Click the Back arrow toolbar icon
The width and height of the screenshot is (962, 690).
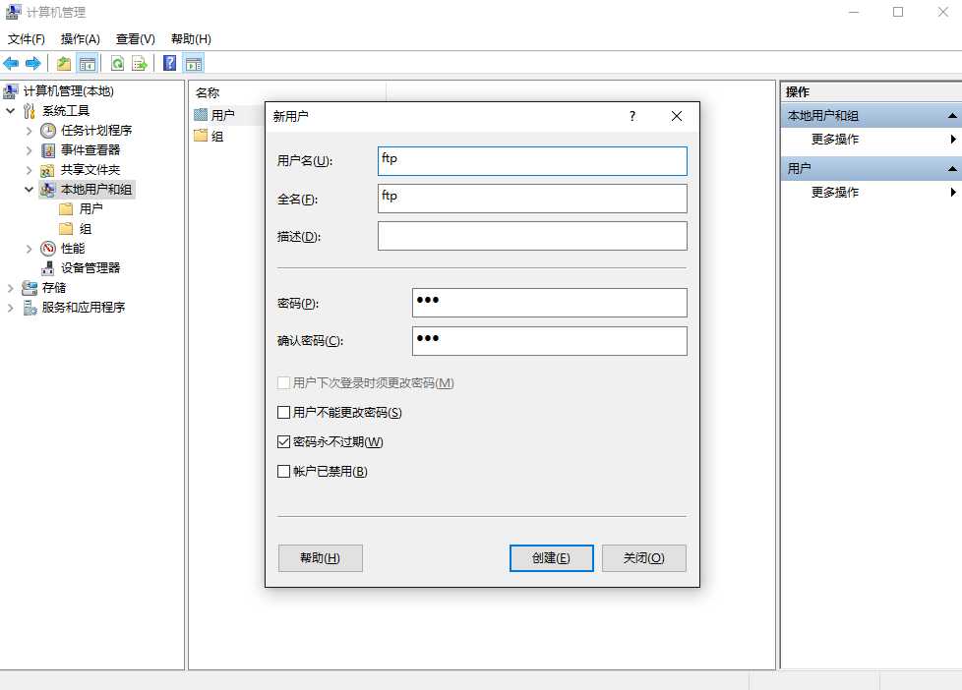coord(11,63)
